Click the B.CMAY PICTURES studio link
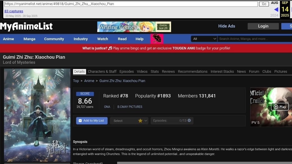 coord(130,107)
